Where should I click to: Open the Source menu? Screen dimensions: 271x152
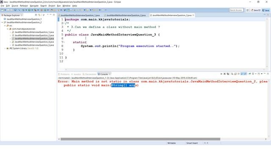point(15,5)
